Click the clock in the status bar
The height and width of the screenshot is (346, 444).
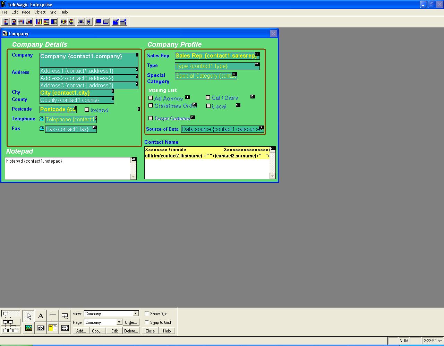433,341
